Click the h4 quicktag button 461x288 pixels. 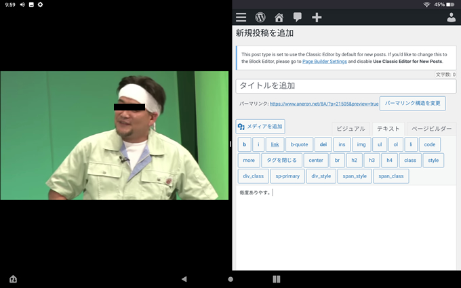point(389,160)
